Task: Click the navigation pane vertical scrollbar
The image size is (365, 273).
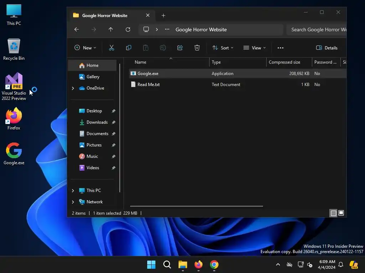Action: tap(120, 128)
